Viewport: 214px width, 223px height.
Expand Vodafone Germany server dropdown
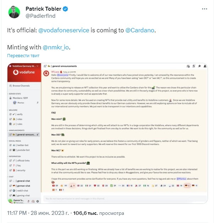[x=38, y=66]
